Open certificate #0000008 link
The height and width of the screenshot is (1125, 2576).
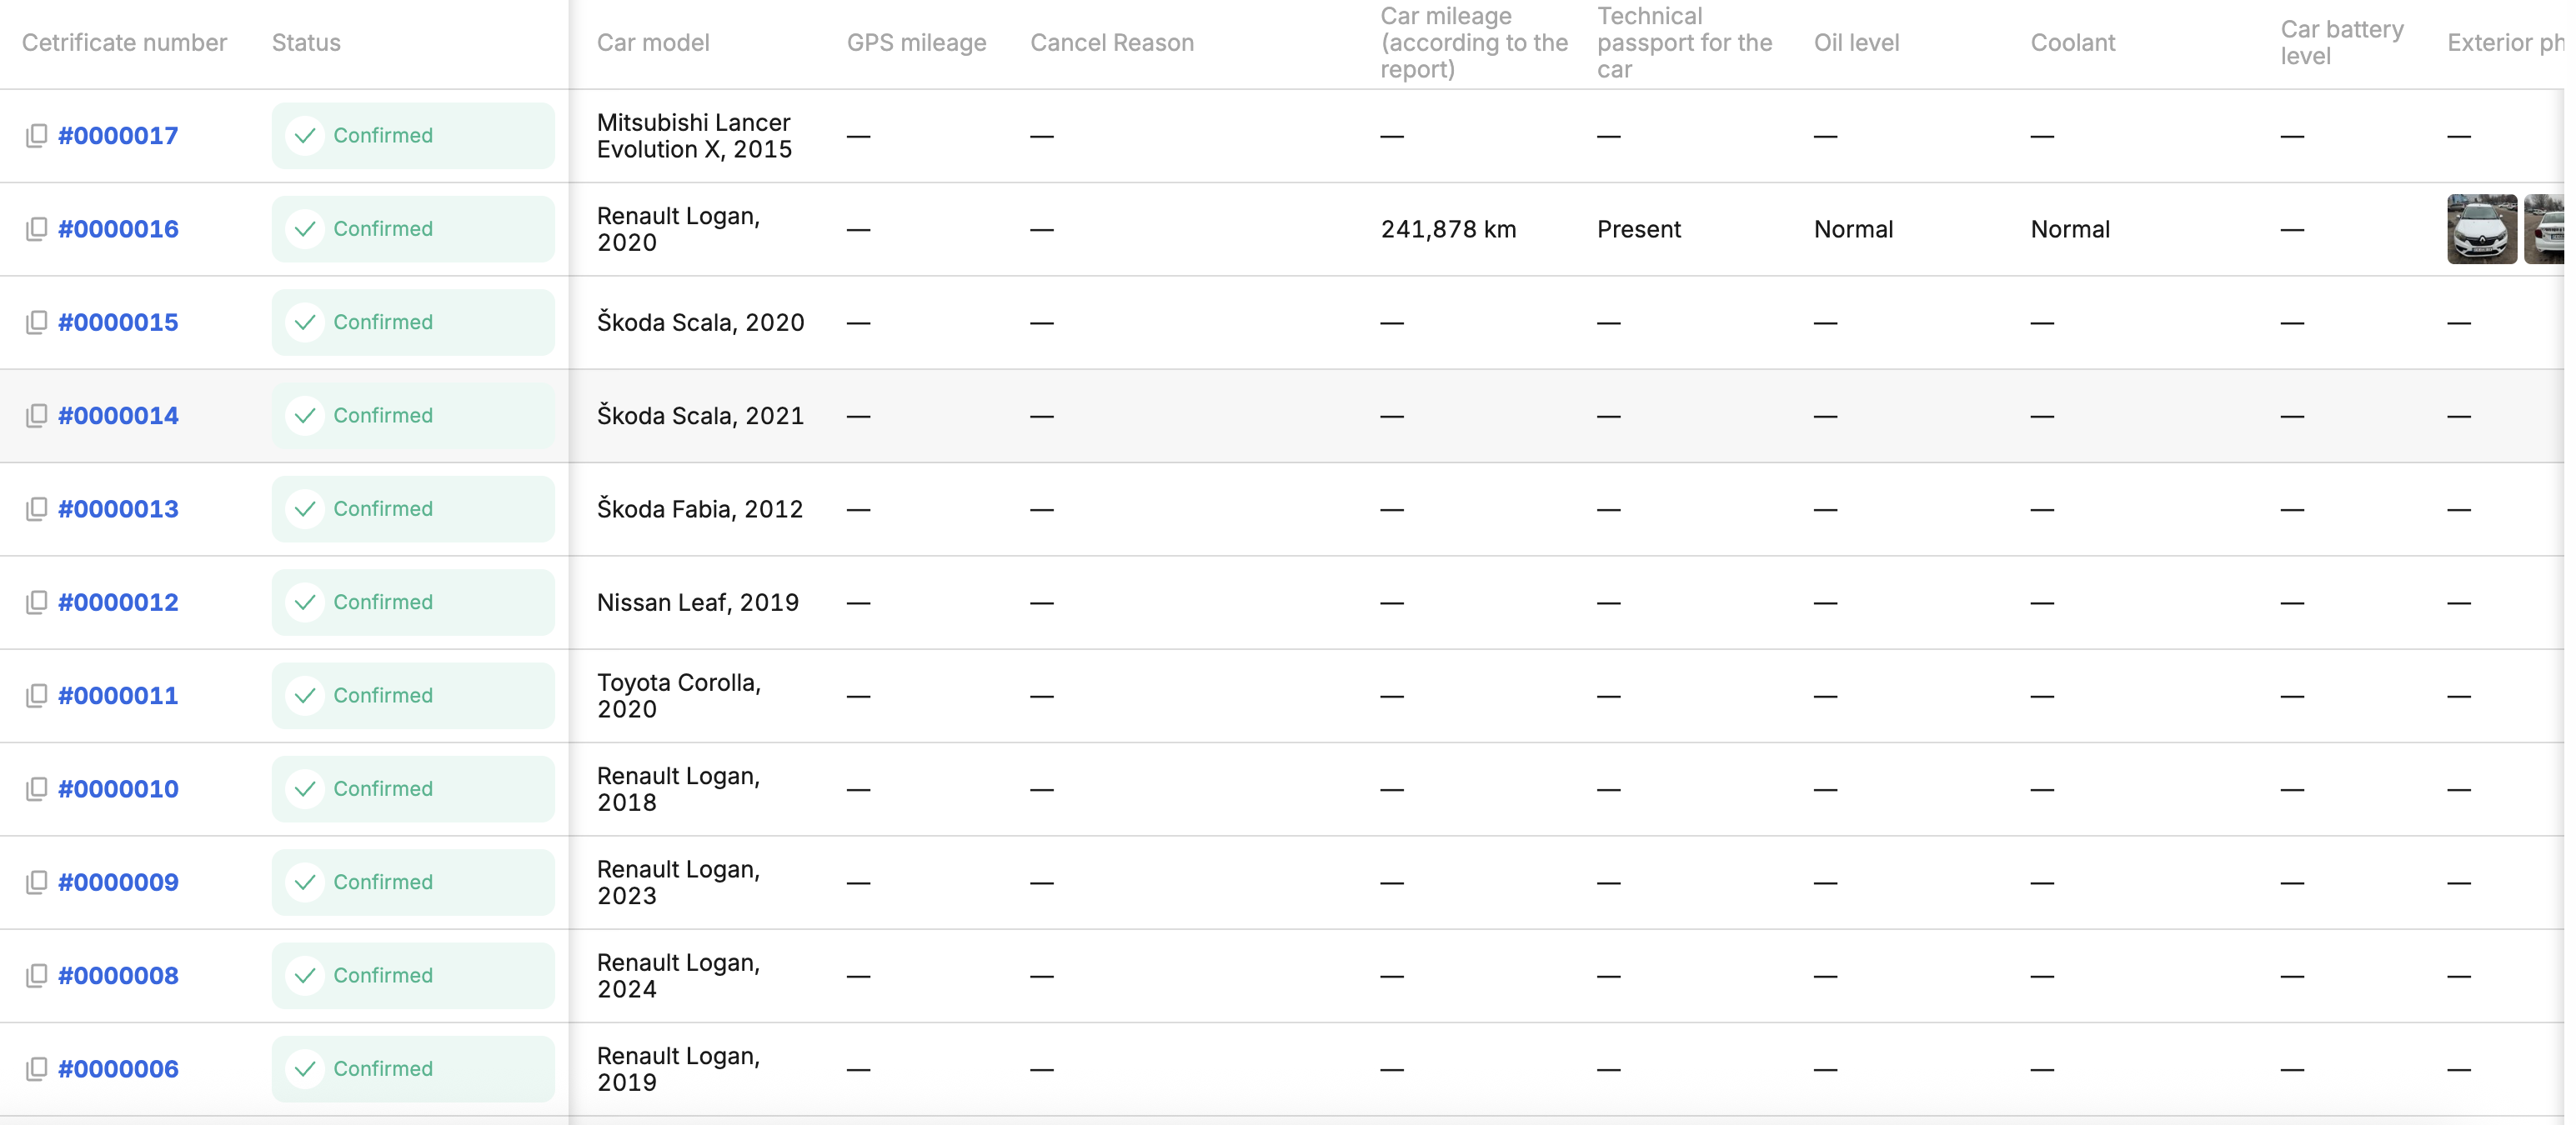click(118, 976)
